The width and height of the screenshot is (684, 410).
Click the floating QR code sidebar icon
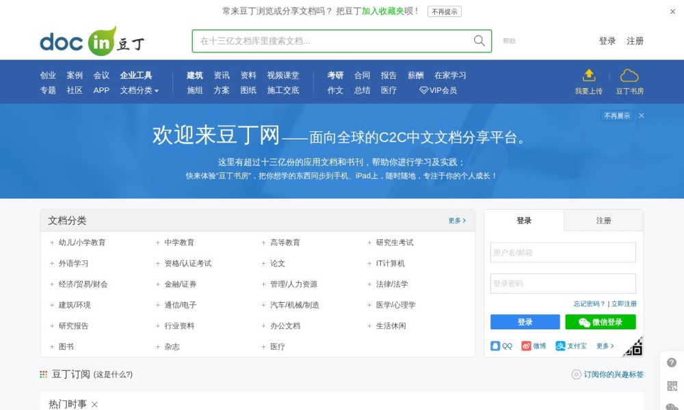672,385
